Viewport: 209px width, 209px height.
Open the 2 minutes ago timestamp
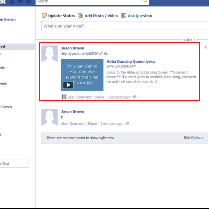[111, 124]
